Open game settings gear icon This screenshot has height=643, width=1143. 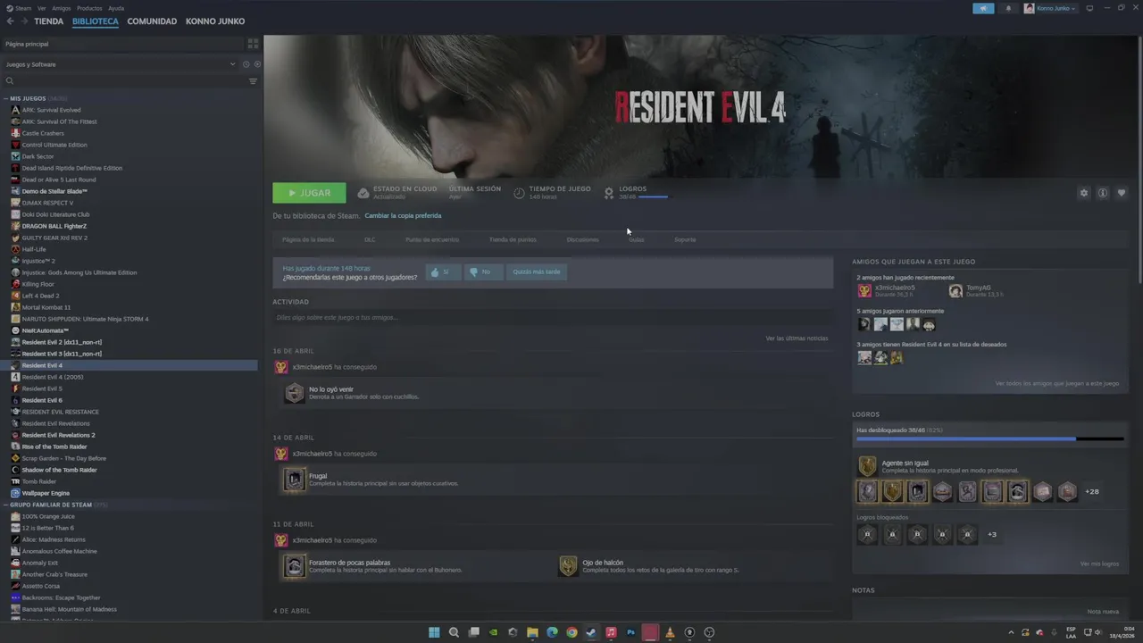[1084, 193]
